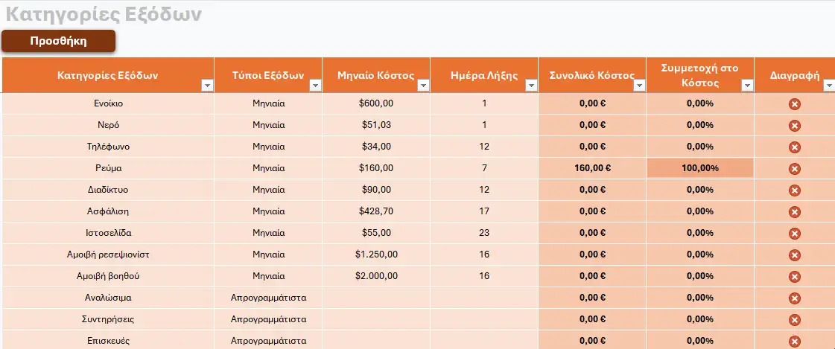
Task: Expand the Μηναίο Κόστος filter arrow
Action: 423,86
